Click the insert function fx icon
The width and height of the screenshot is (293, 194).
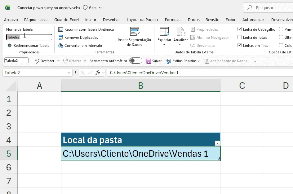click(x=98, y=73)
